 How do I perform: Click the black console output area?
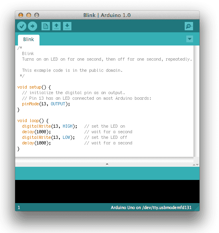(107, 192)
